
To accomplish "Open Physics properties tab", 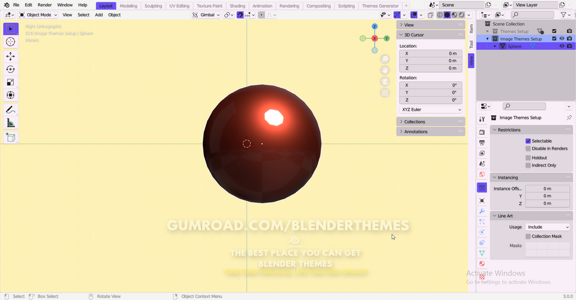I will [482, 232].
